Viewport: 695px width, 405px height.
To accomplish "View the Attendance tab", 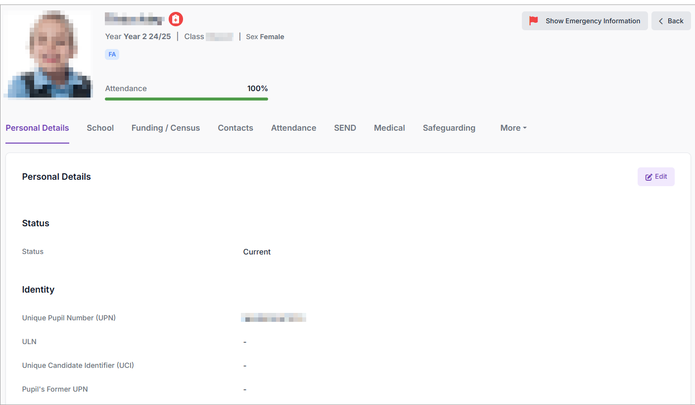I will pyautogui.click(x=293, y=128).
